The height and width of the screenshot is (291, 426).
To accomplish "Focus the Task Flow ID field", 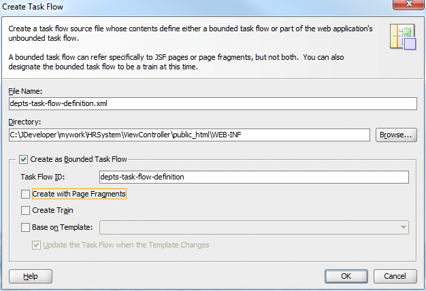I will [x=254, y=177].
